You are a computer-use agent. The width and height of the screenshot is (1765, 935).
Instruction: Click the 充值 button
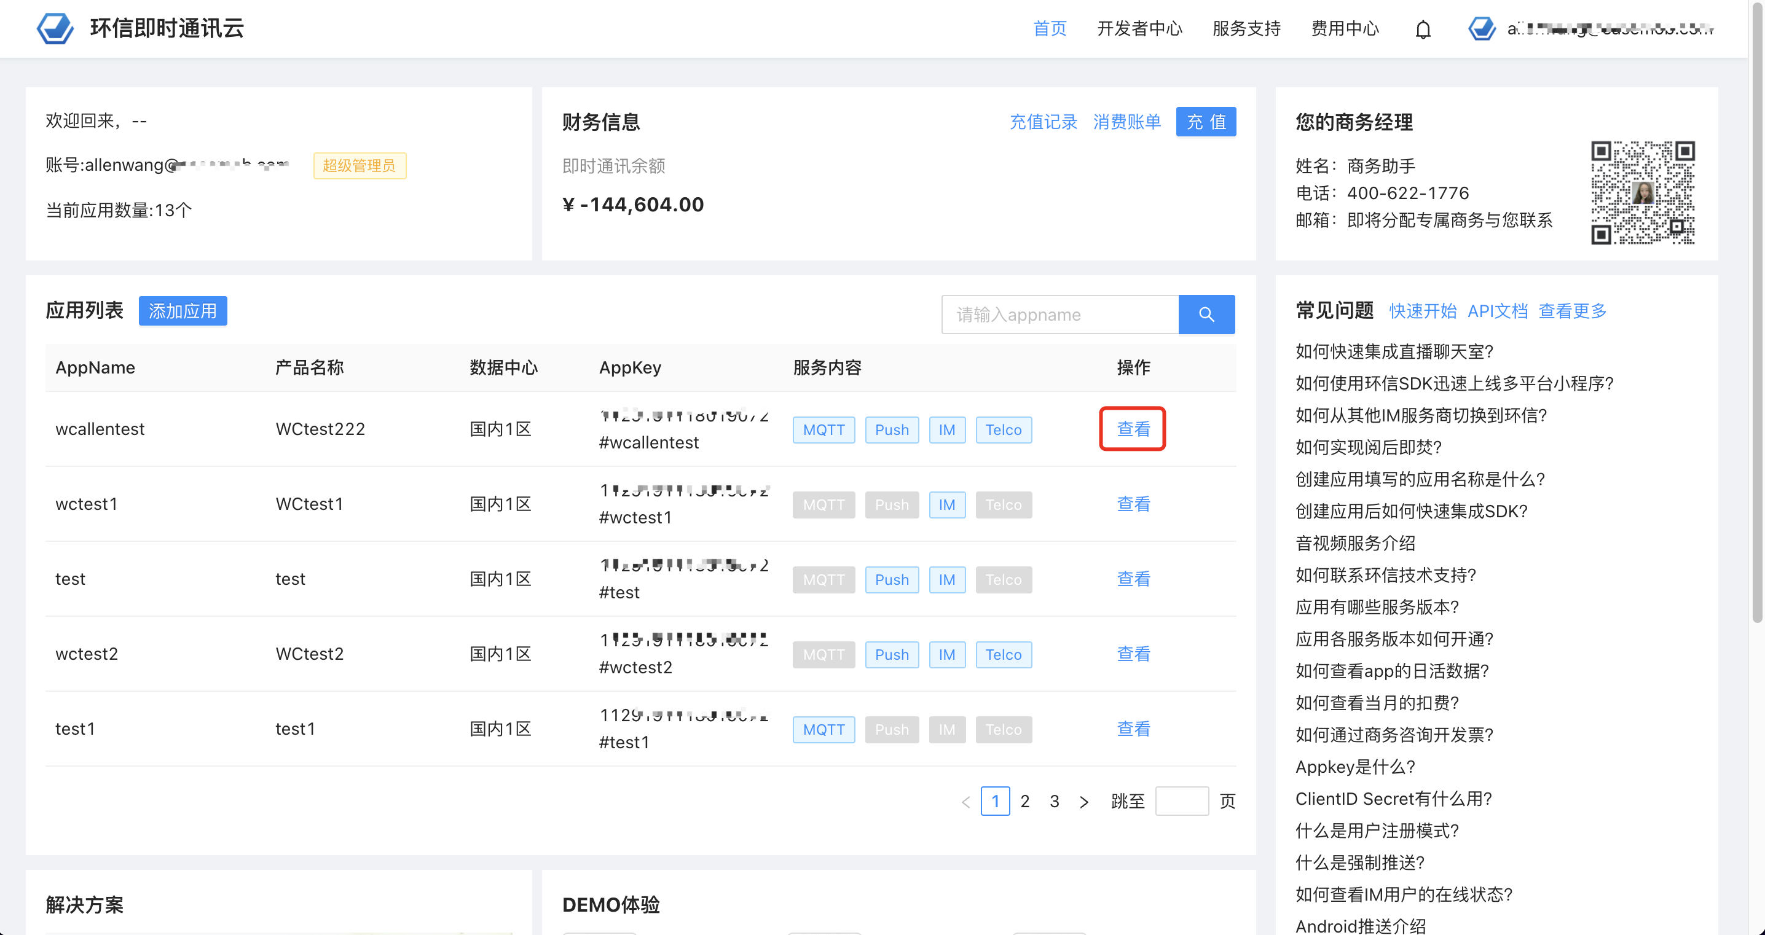(x=1206, y=122)
